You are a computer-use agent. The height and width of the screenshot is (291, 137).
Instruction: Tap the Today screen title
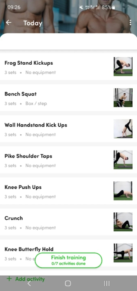pyautogui.click(x=33, y=23)
